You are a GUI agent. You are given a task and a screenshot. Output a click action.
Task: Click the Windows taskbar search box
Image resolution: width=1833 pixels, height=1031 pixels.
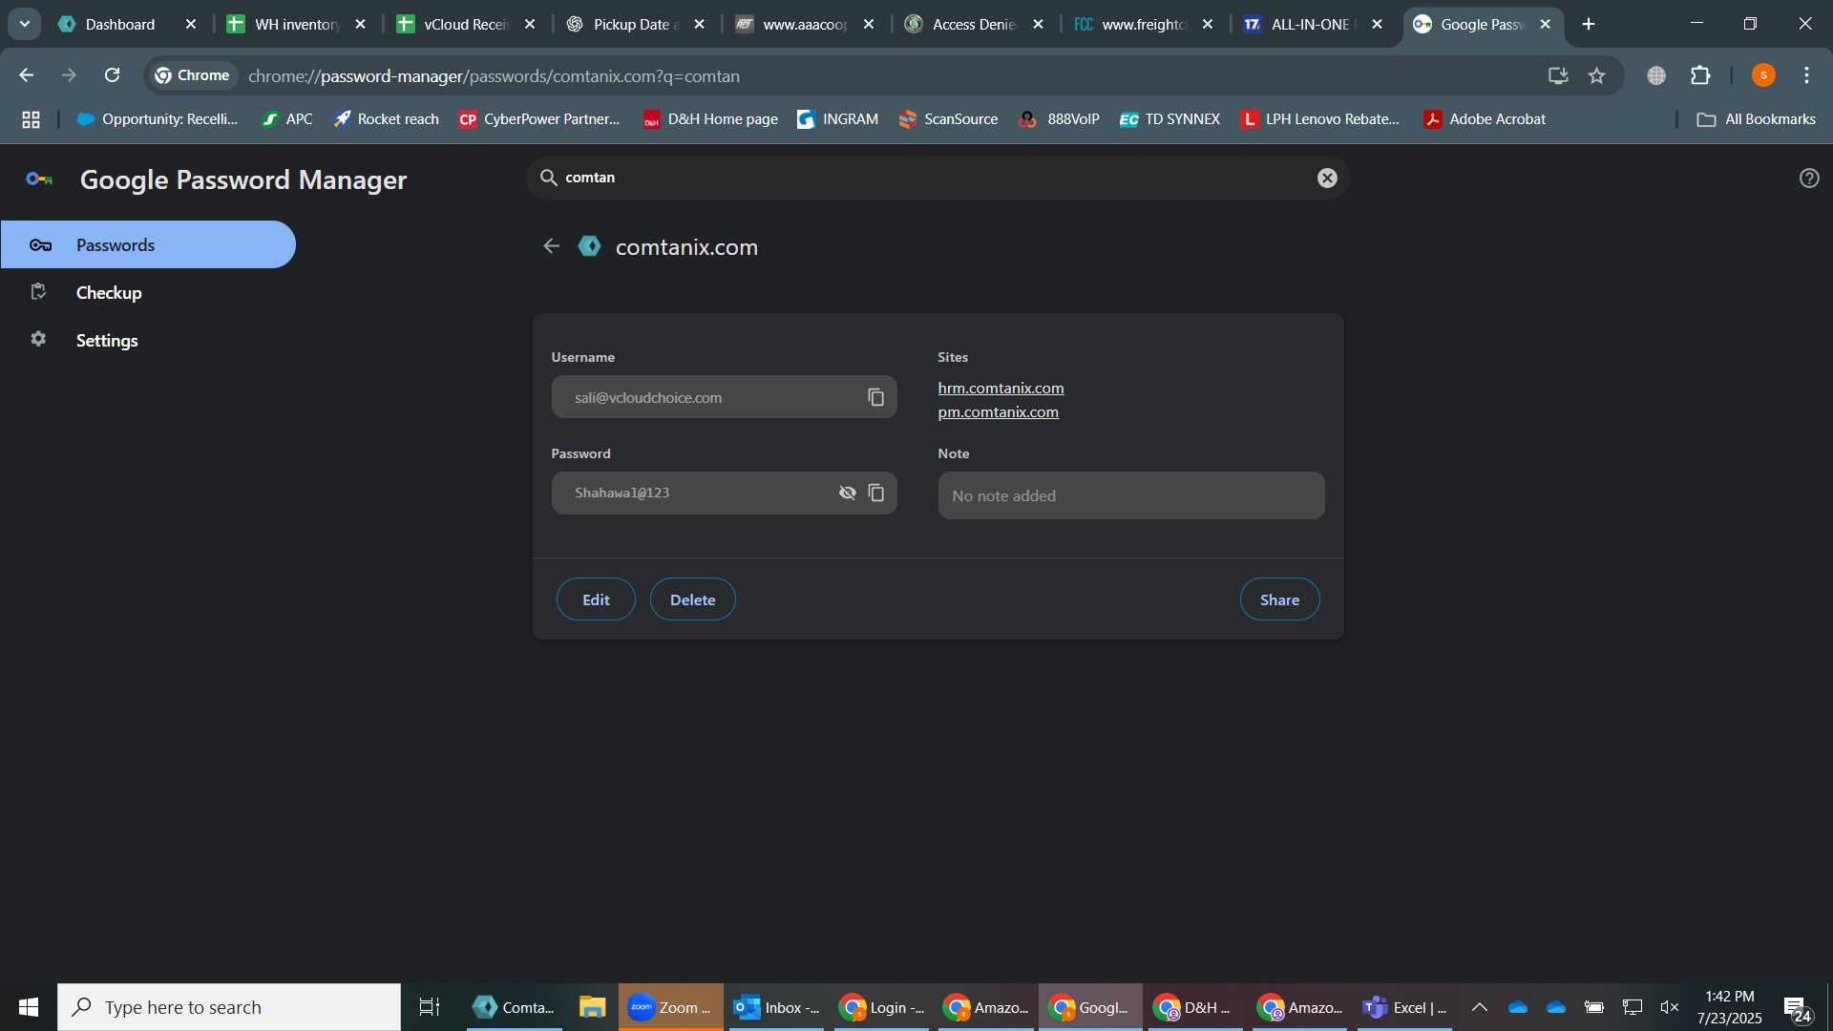[x=229, y=1007]
